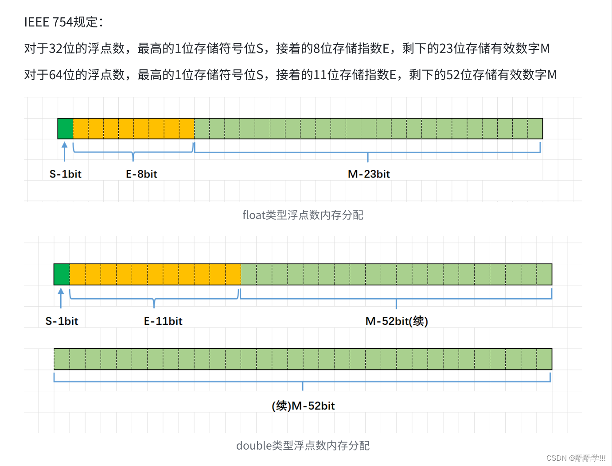Click the '(续)M-52bit' label
This screenshot has width=612, height=466.
tap(303, 405)
